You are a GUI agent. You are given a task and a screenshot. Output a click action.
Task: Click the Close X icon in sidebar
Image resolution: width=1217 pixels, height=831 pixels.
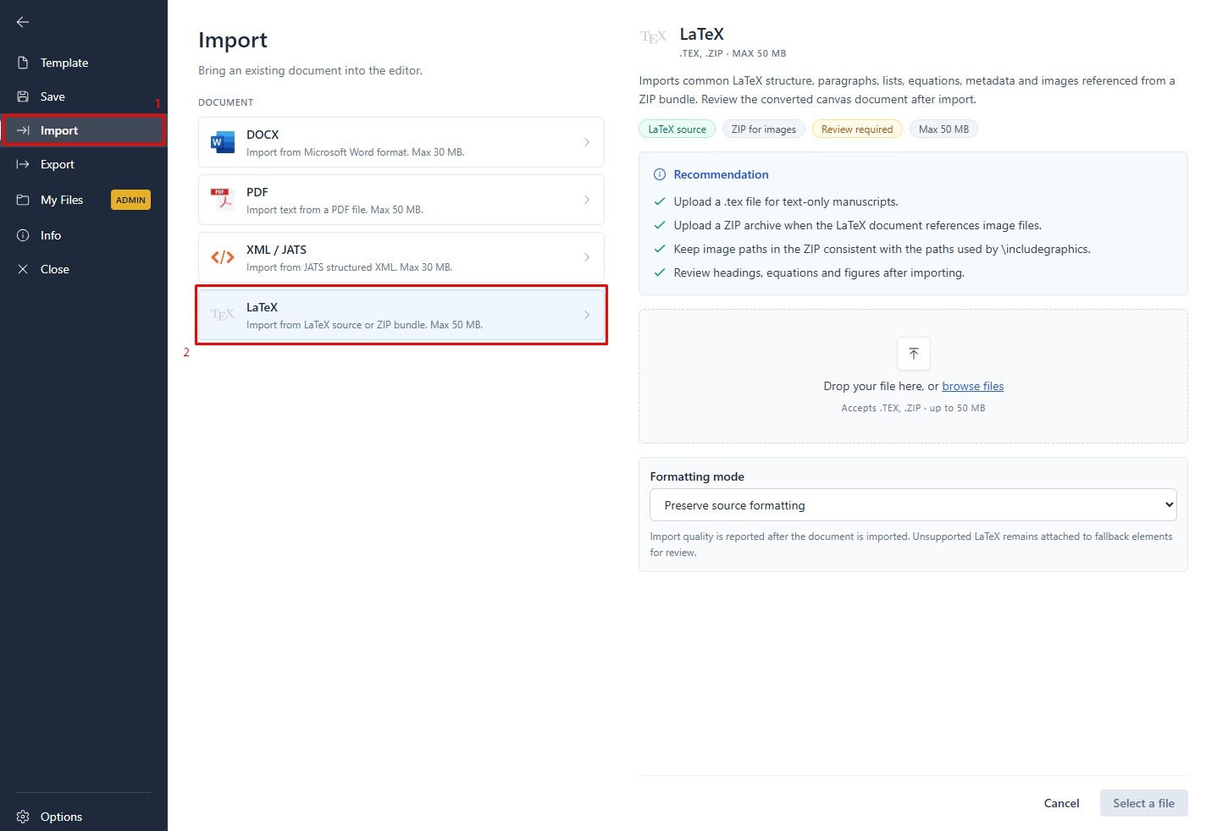click(x=23, y=269)
